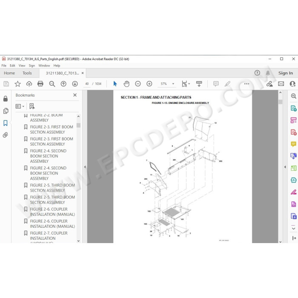Go to next page arrow
Image resolution: width=298 pixels, height=298 pixels.
[75, 84]
